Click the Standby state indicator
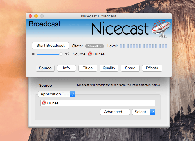 (95, 46)
